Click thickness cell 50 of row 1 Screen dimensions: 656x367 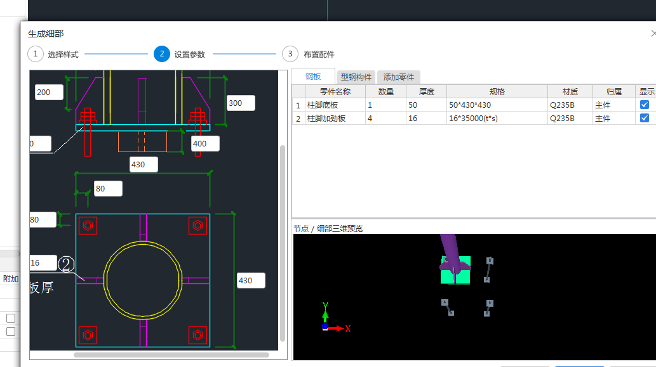coord(427,105)
